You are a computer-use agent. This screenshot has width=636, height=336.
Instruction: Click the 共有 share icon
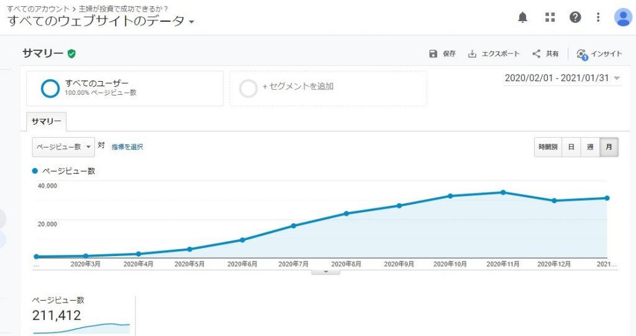coord(536,53)
